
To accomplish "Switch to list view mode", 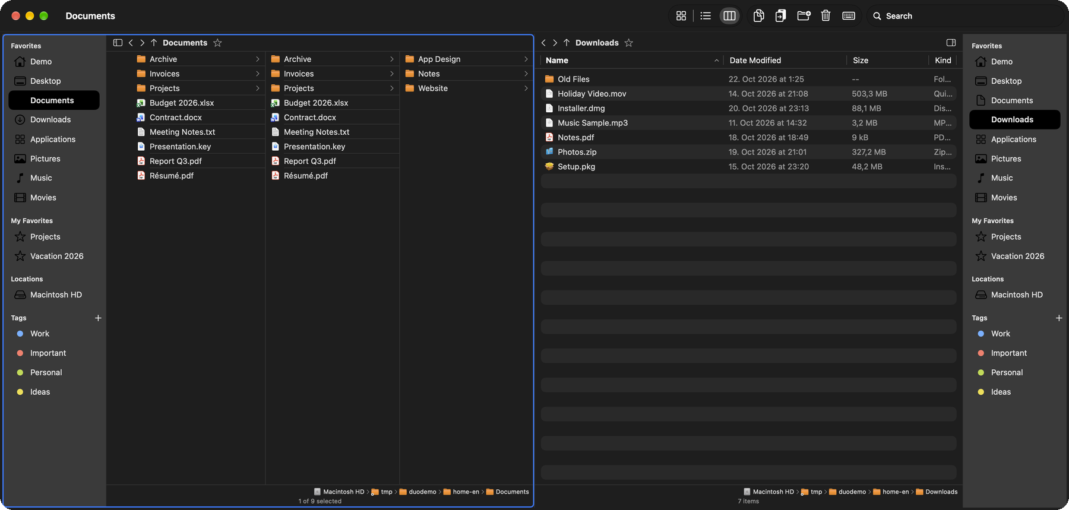I will 706,16.
